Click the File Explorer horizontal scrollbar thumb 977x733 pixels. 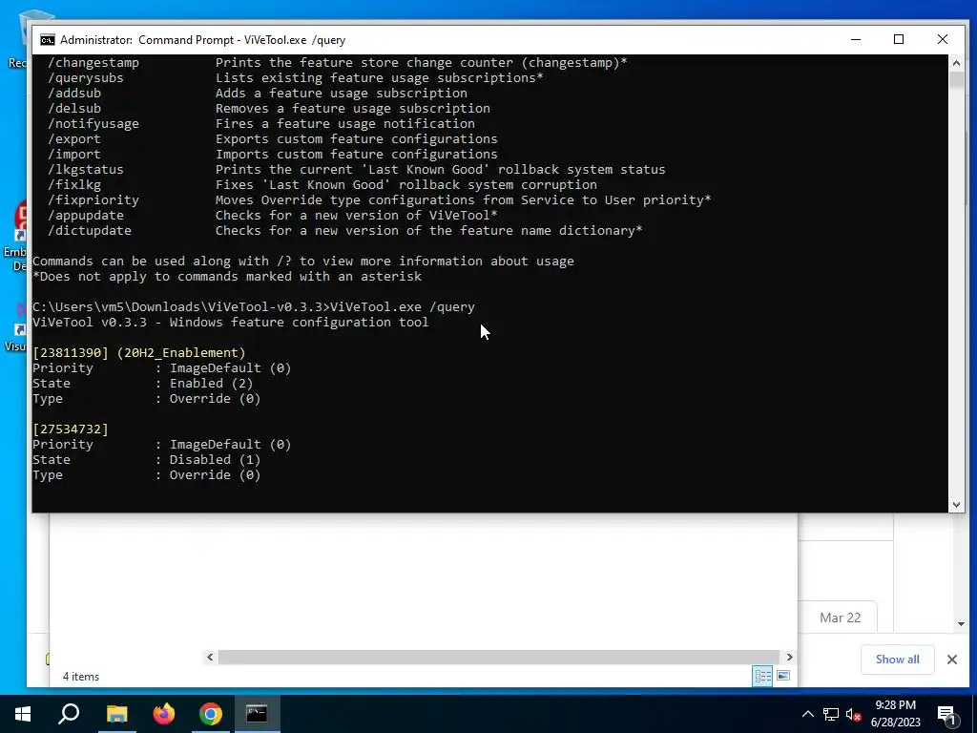[x=498, y=657]
